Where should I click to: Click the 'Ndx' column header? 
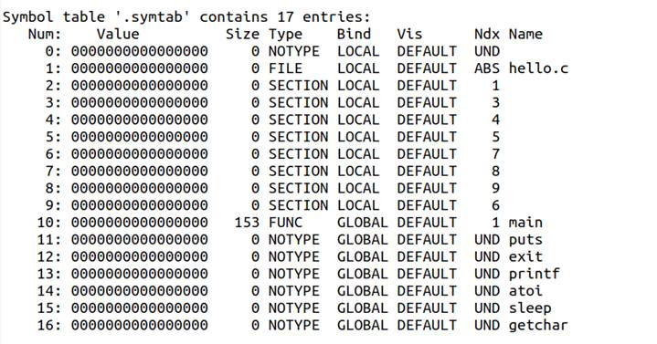click(x=487, y=34)
